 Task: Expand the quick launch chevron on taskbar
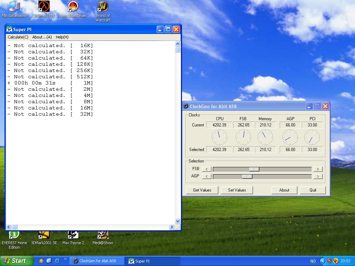coord(66,259)
